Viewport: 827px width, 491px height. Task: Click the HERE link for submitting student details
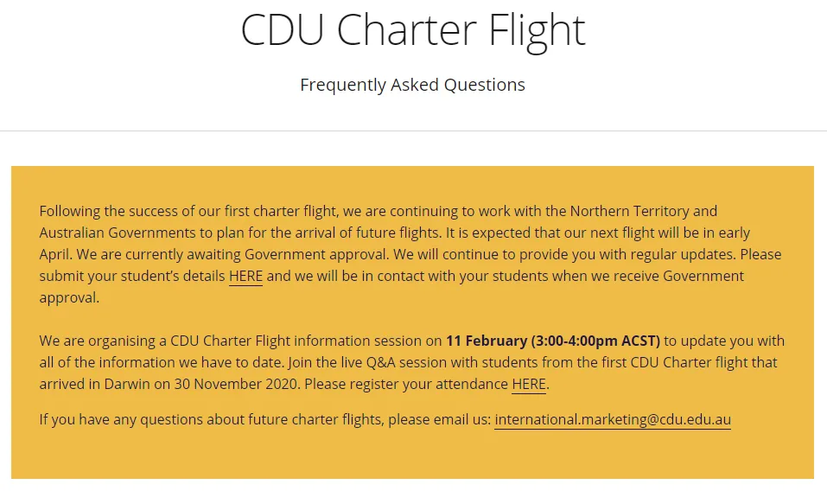coord(245,277)
